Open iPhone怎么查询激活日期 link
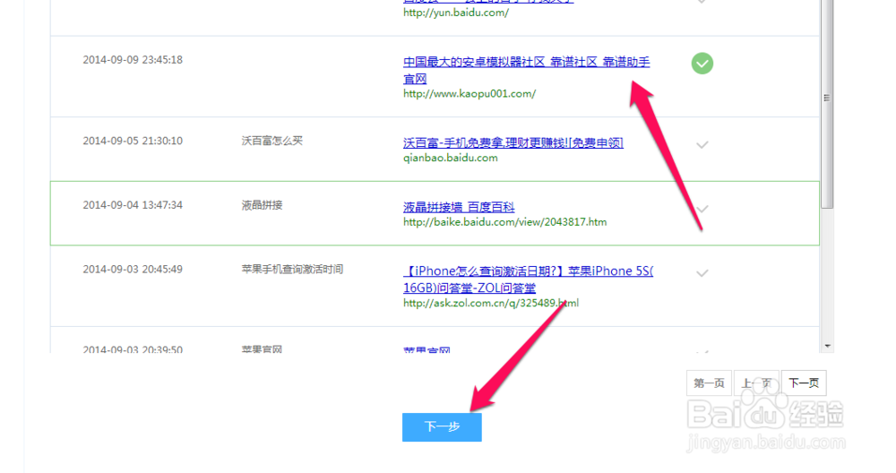The image size is (896, 473). coord(528,279)
